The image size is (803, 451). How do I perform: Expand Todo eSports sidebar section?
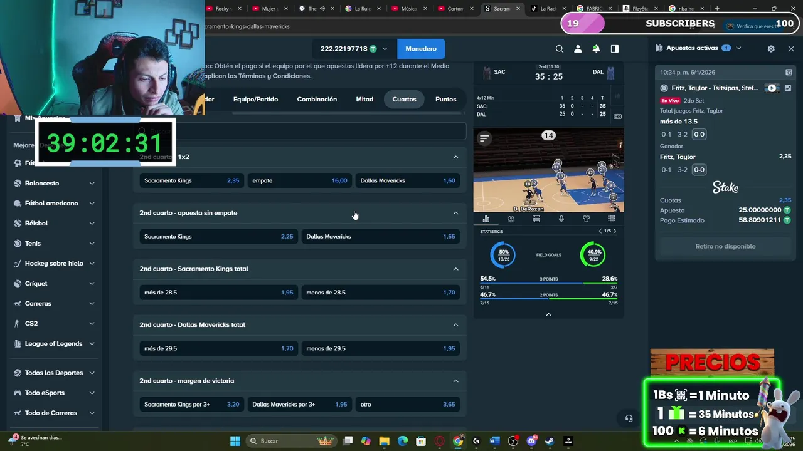tap(92, 393)
